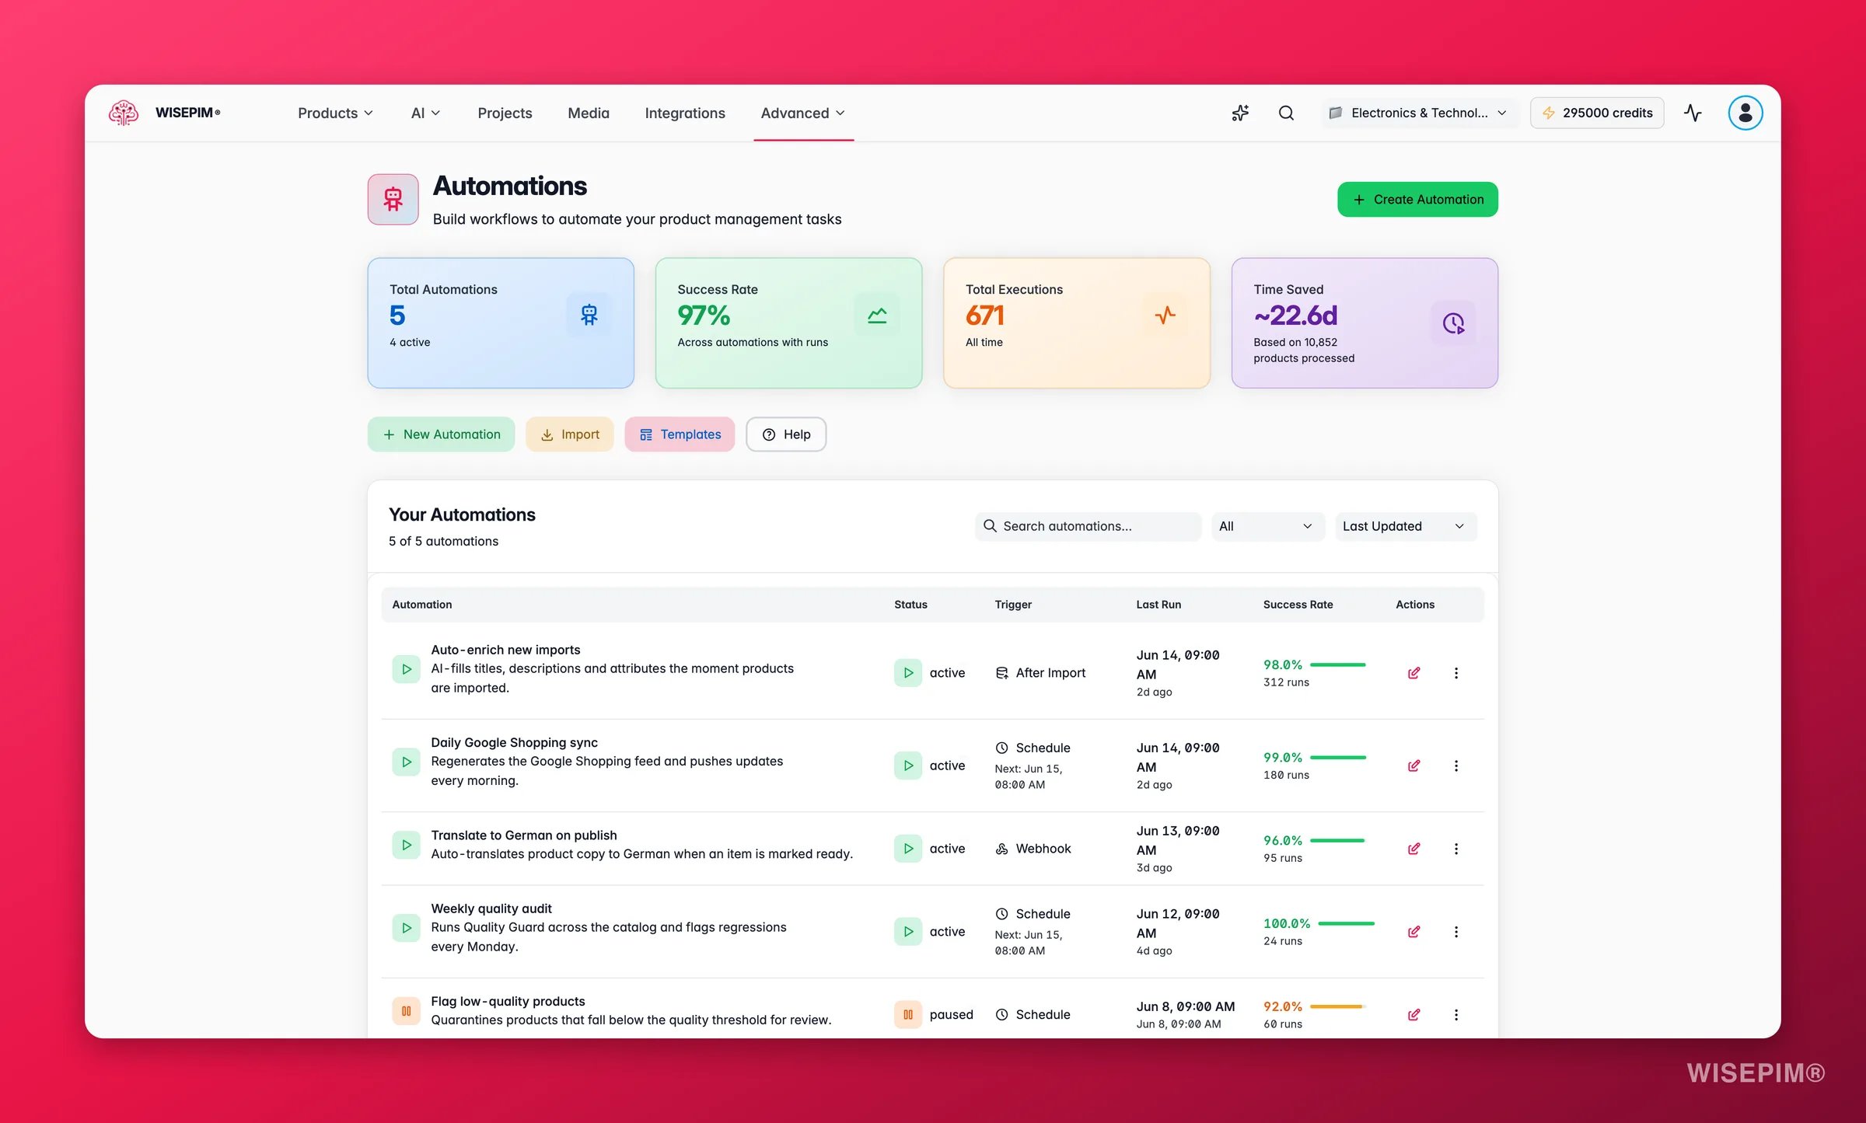Viewport: 1866px width, 1123px height.
Task: Open the user profile avatar
Action: tap(1745, 113)
